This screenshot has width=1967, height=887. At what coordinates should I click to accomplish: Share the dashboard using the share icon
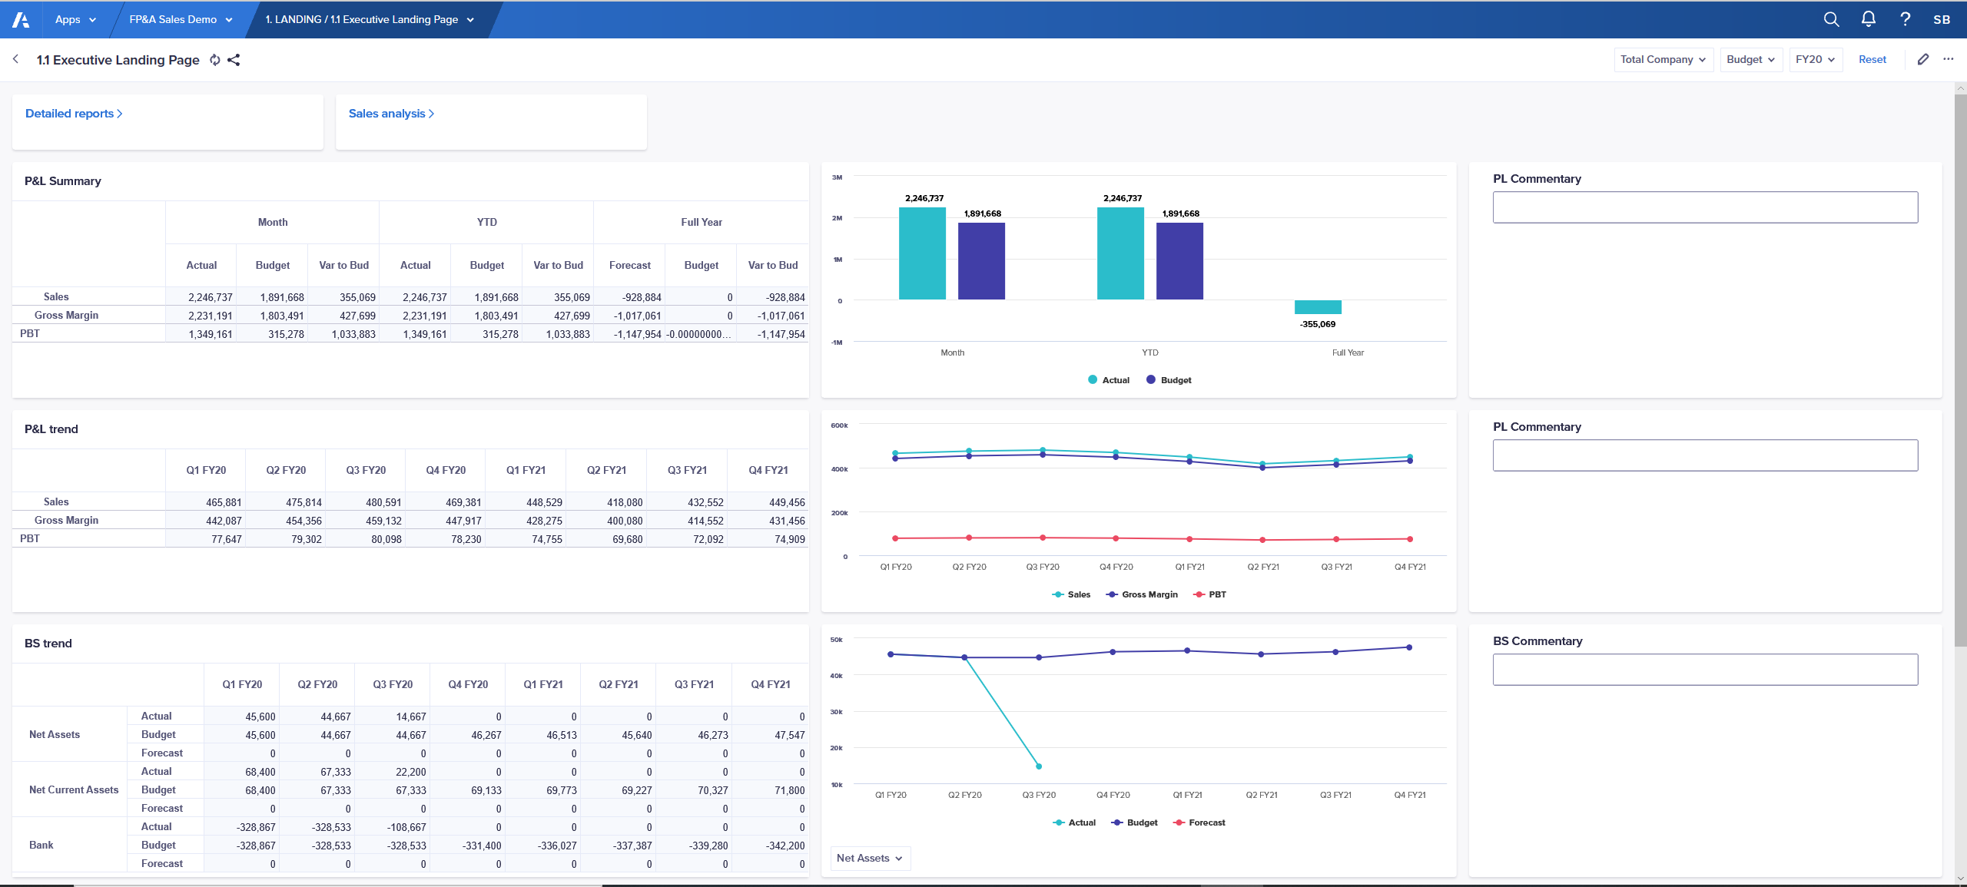235,59
